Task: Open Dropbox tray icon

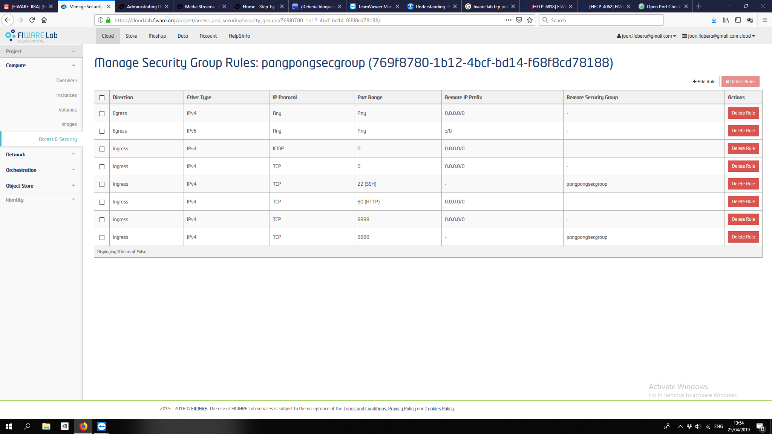Action: tap(689, 426)
